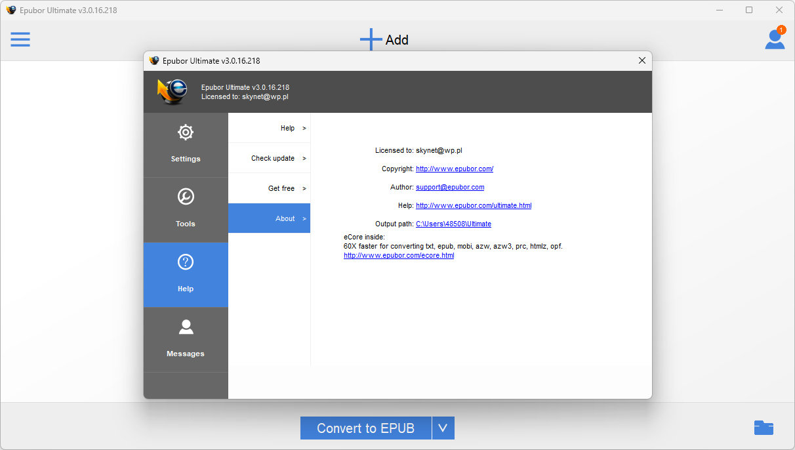This screenshot has height=450, width=795.
Task: Click the 'eCore inside:' text
Action: coord(364,237)
